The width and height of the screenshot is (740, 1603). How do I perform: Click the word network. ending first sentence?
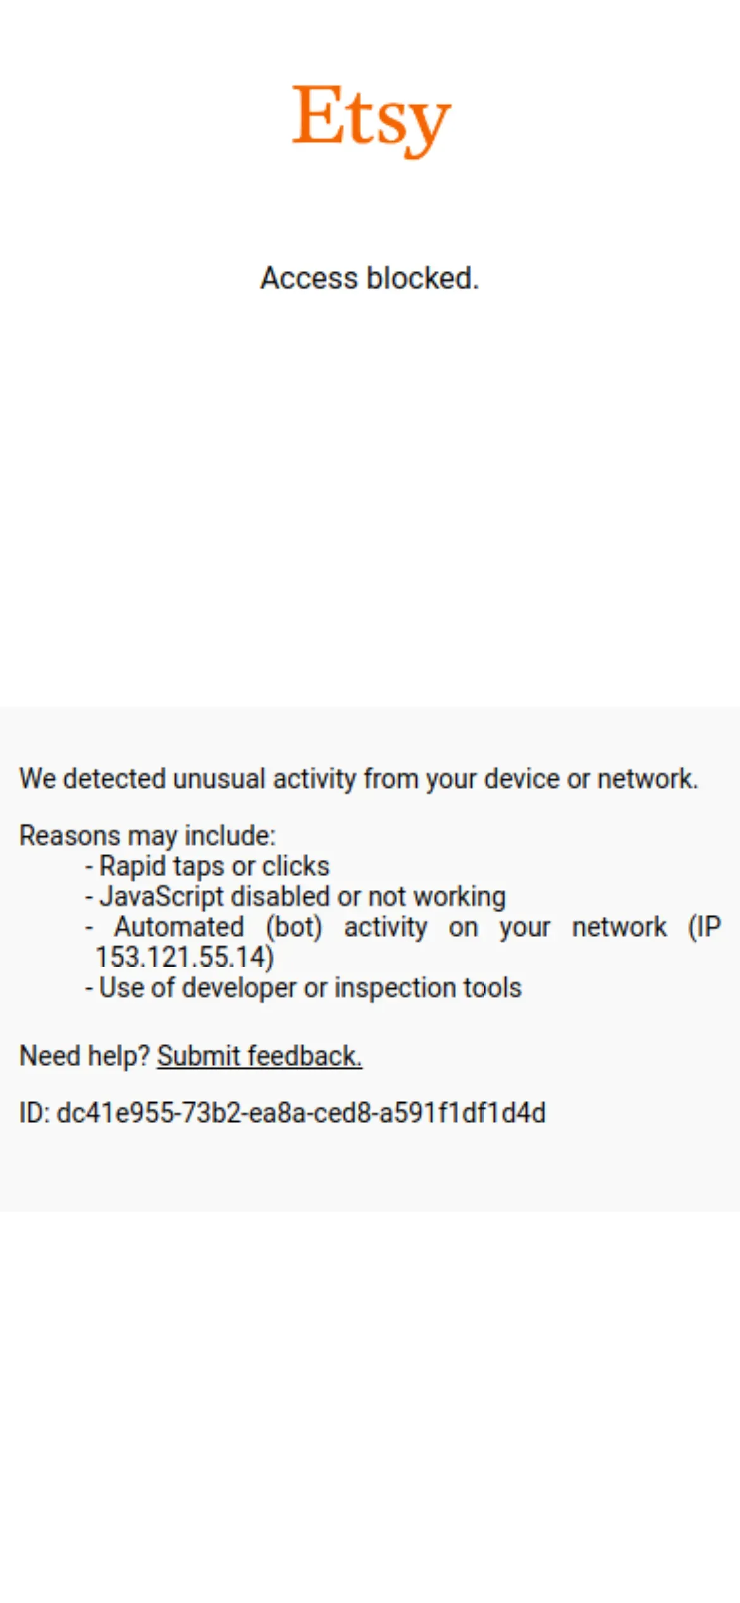[x=648, y=779]
